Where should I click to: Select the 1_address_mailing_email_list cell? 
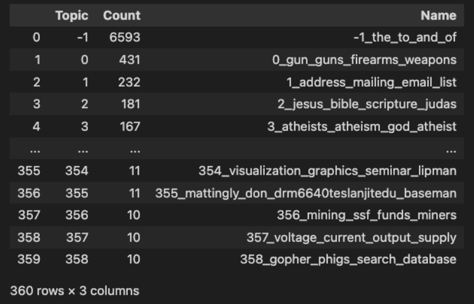click(371, 82)
